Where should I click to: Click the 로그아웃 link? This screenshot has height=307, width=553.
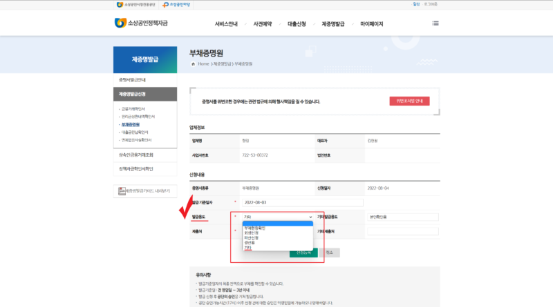tap(431, 4)
